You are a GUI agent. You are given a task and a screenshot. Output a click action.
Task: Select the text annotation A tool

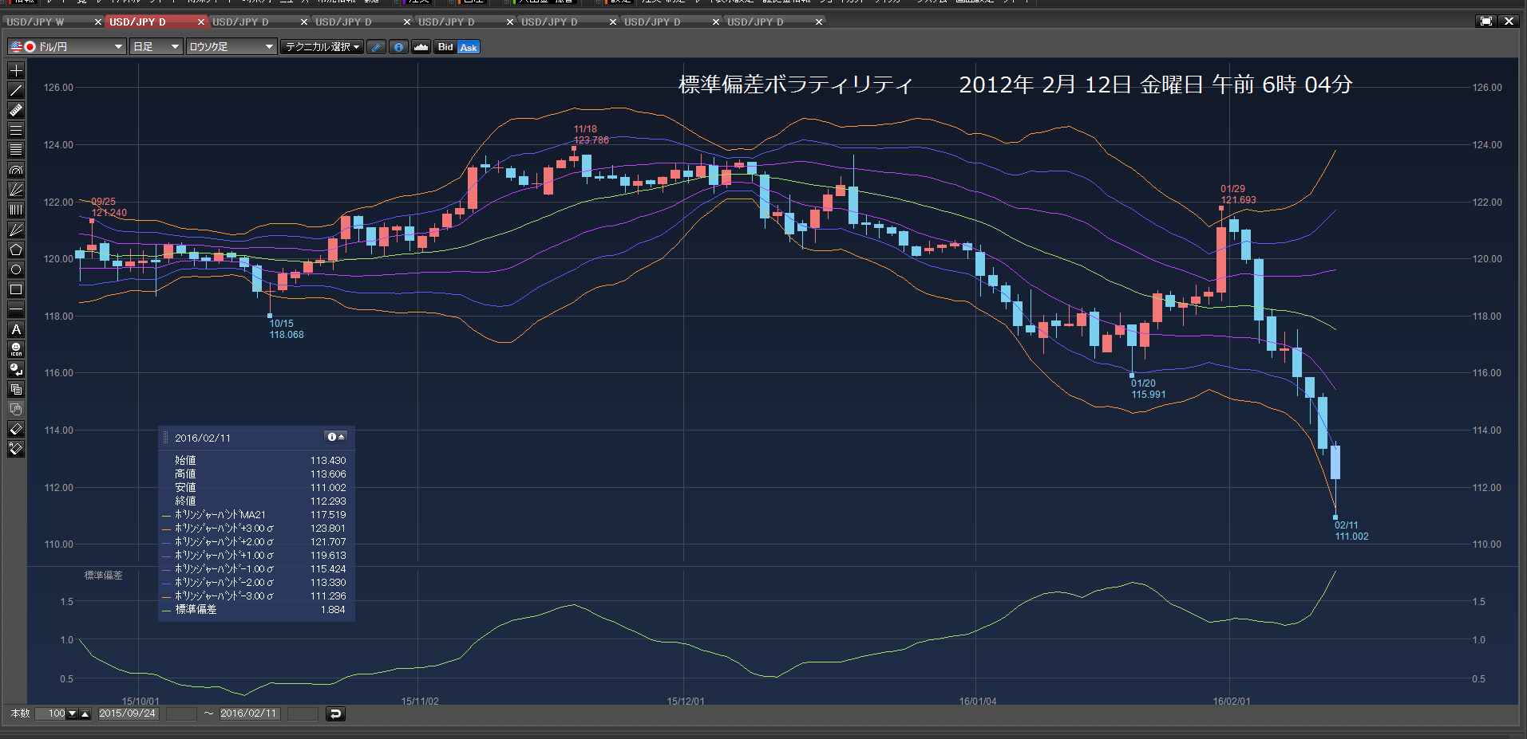click(16, 329)
